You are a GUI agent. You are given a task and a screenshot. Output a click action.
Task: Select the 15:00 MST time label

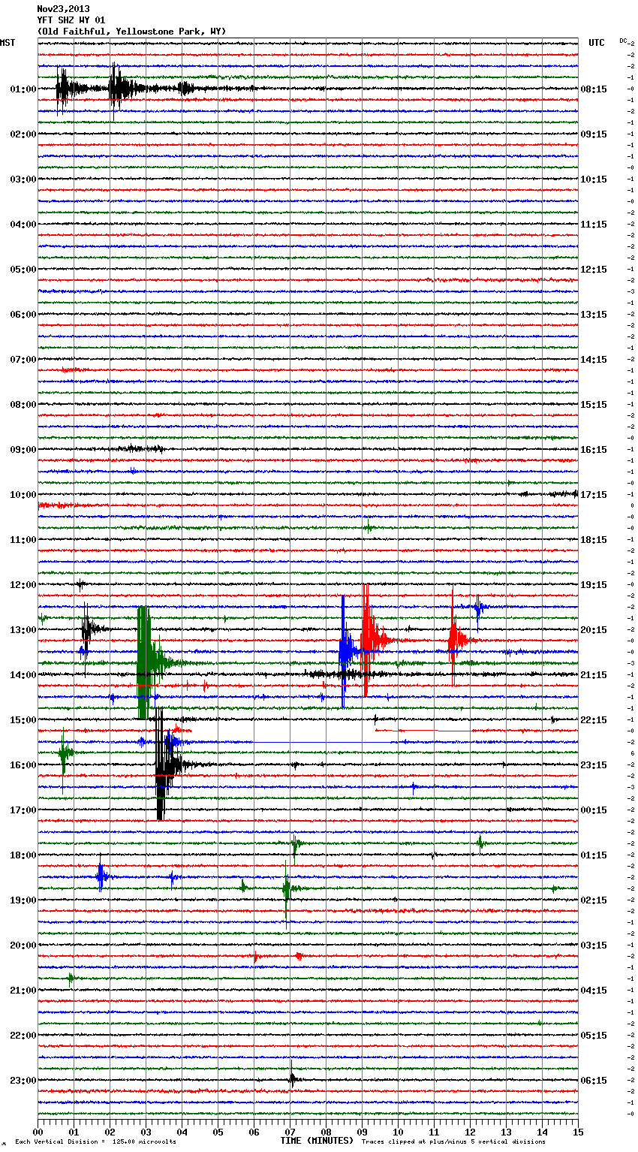coord(23,719)
